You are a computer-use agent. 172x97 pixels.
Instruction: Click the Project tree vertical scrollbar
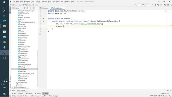tap(38, 68)
